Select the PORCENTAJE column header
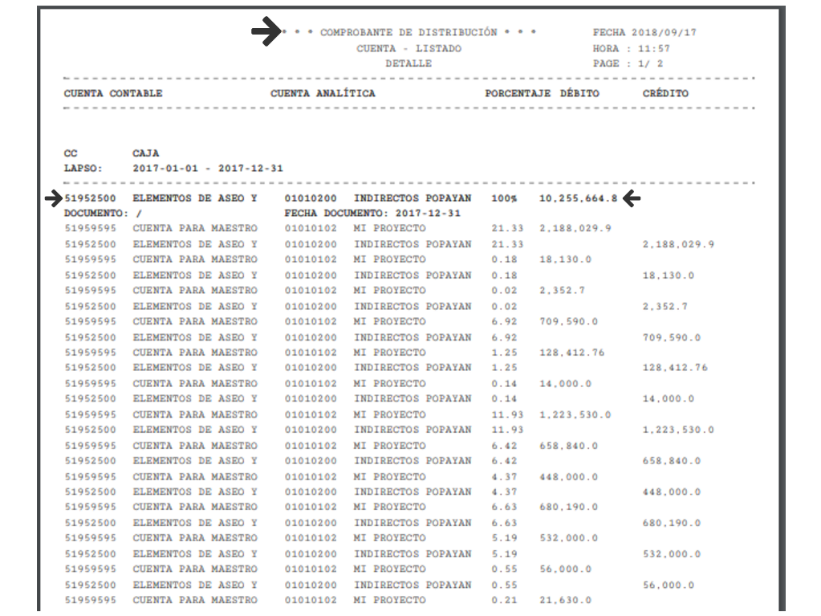 pyautogui.click(x=518, y=93)
